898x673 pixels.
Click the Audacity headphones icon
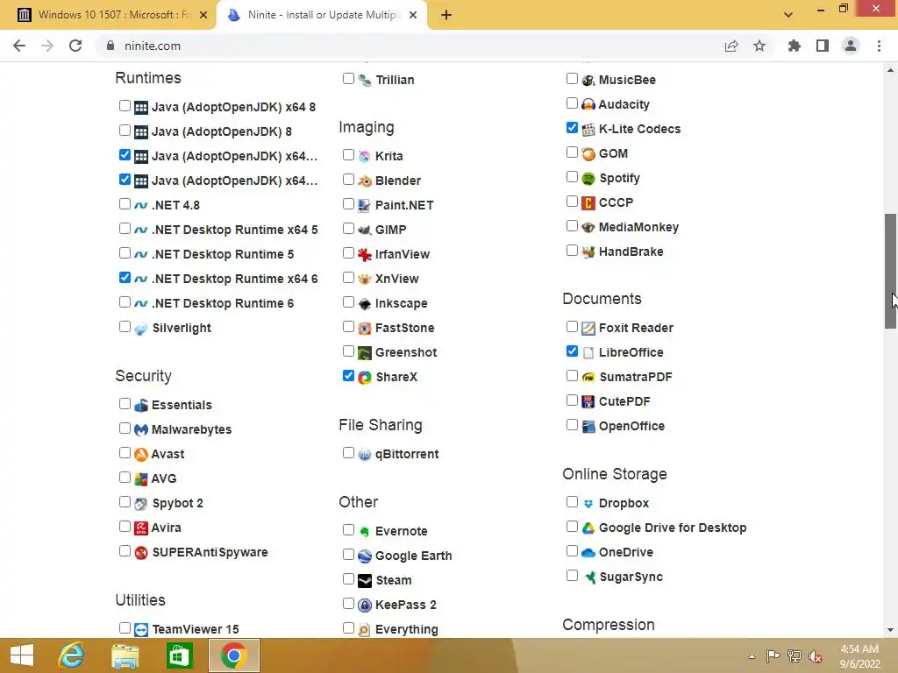tap(588, 105)
